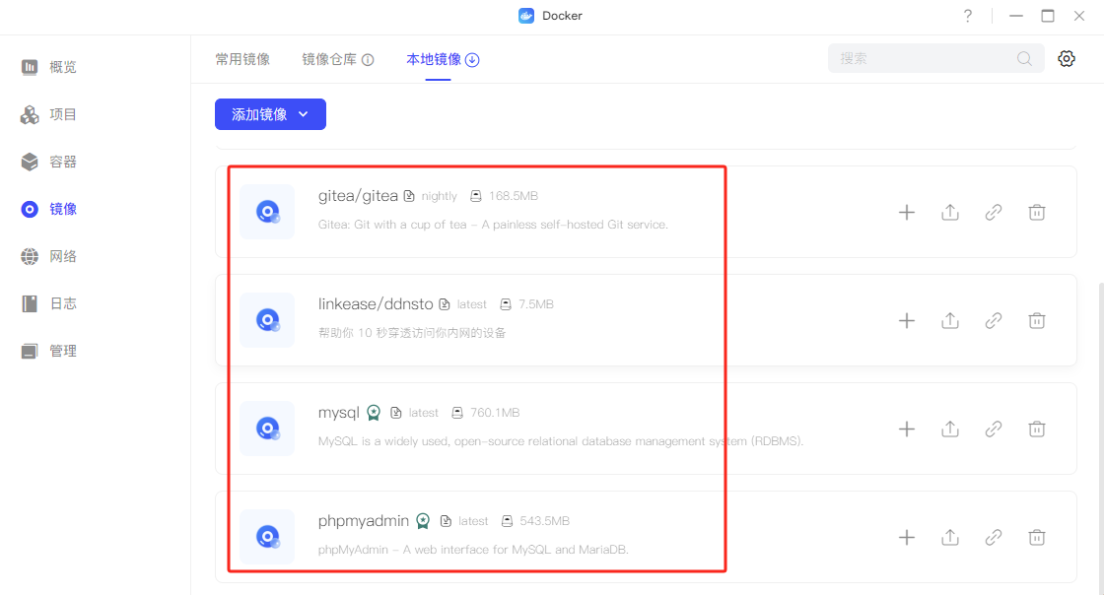Click the gitea description text
This screenshot has width=1104, height=595.
(493, 225)
